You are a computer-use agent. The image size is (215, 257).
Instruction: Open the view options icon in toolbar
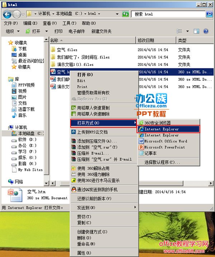179,31
